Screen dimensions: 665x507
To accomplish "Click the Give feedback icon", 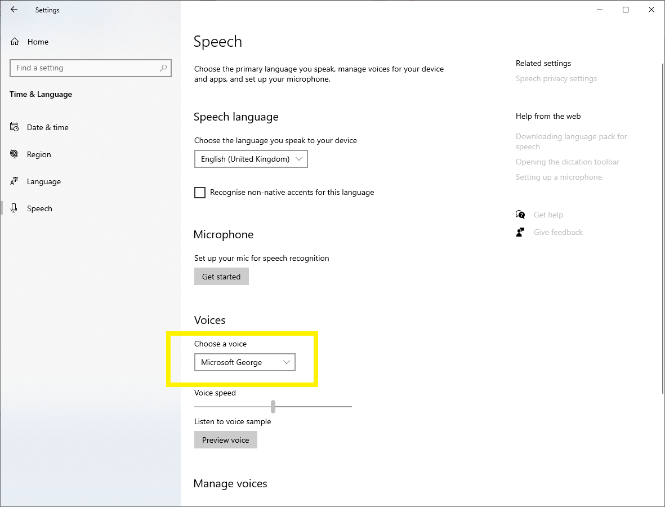I will (520, 232).
